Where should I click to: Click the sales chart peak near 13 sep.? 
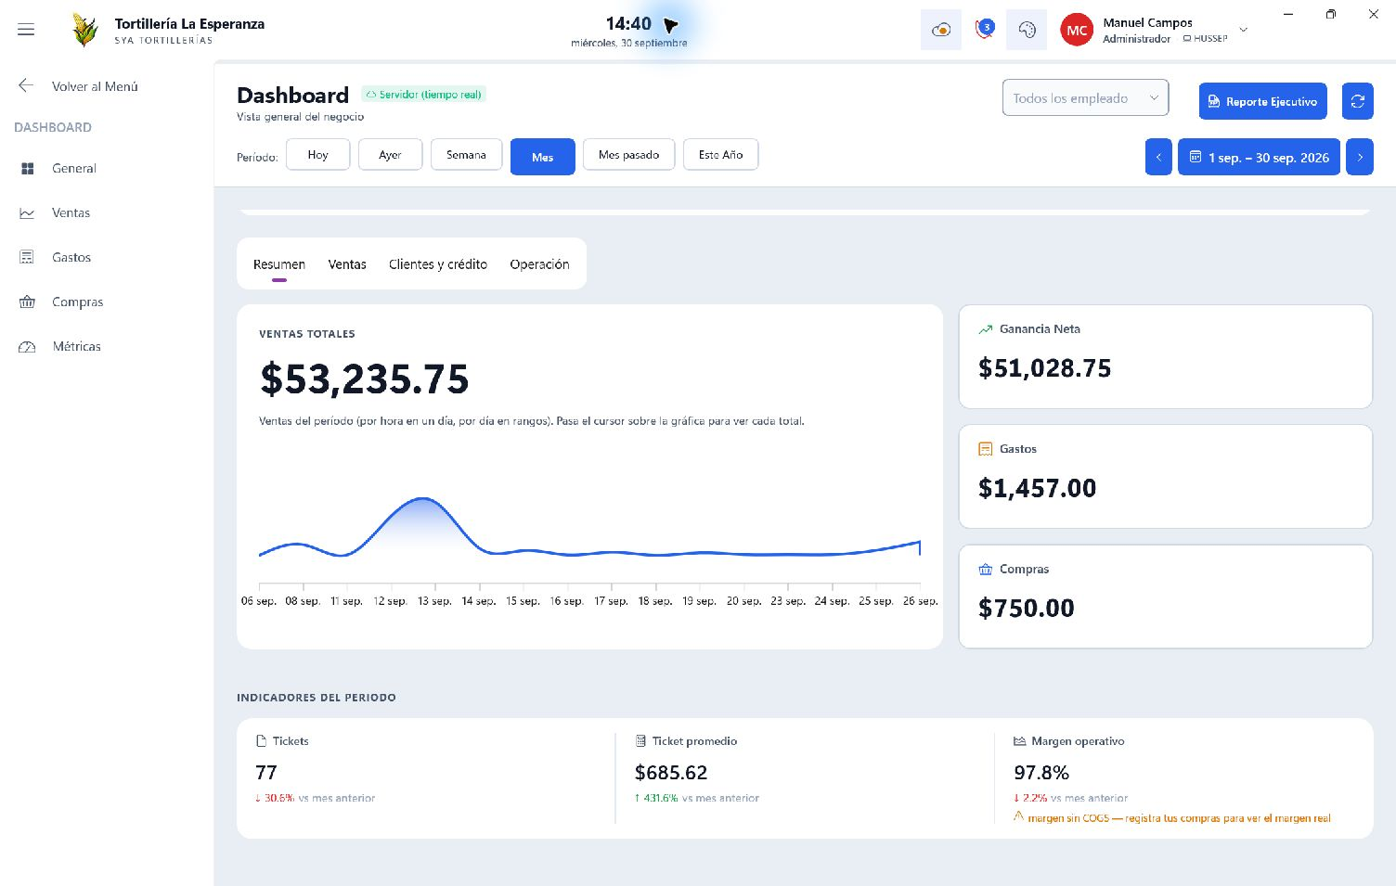[x=423, y=499]
